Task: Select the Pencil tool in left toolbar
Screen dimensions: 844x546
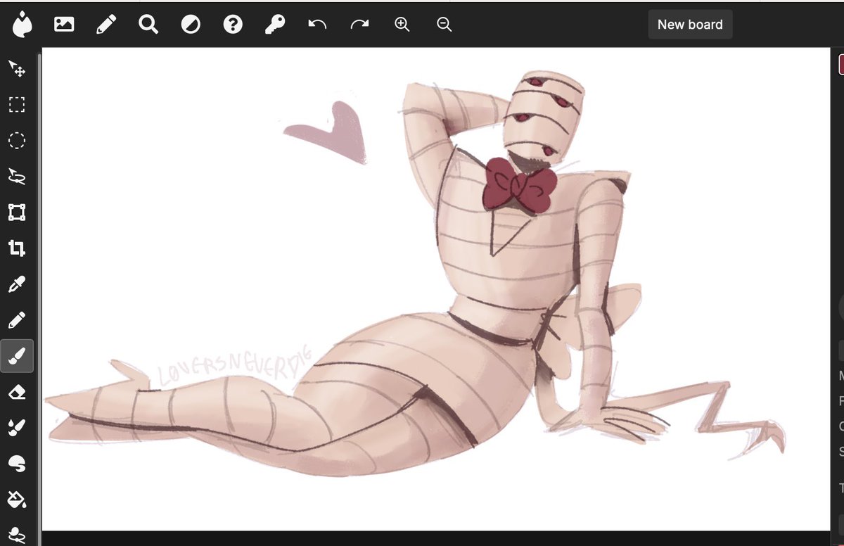Action: click(17, 321)
